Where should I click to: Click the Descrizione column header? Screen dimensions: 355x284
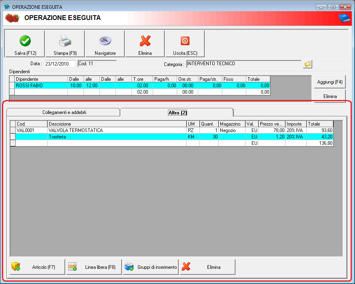pos(117,124)
